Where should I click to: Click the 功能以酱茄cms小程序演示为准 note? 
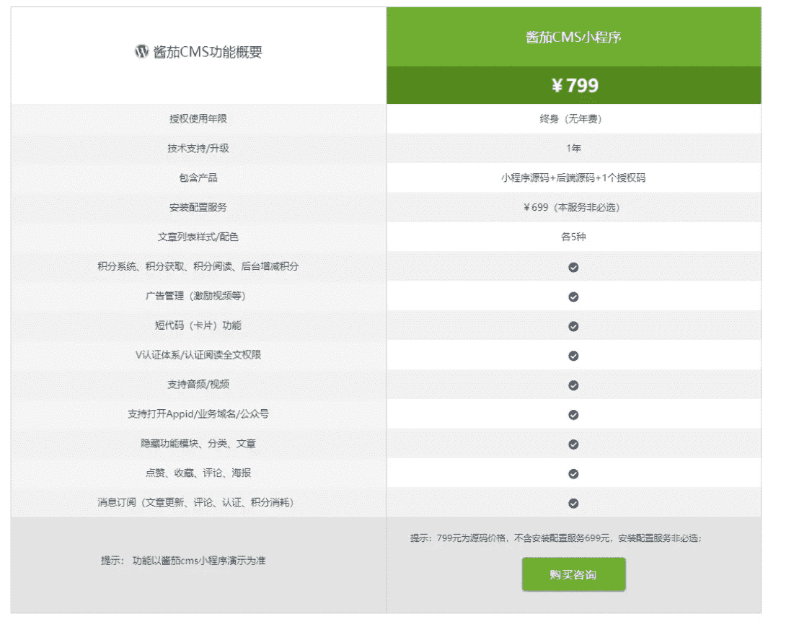(x=199, y=561)
